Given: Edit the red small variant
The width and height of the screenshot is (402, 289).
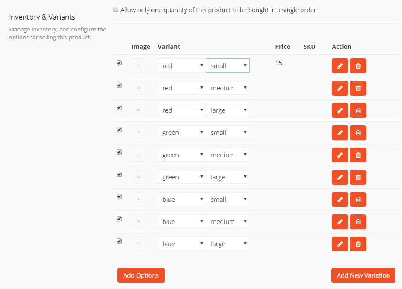Looking at the screenshot, I should coord(340,66).
